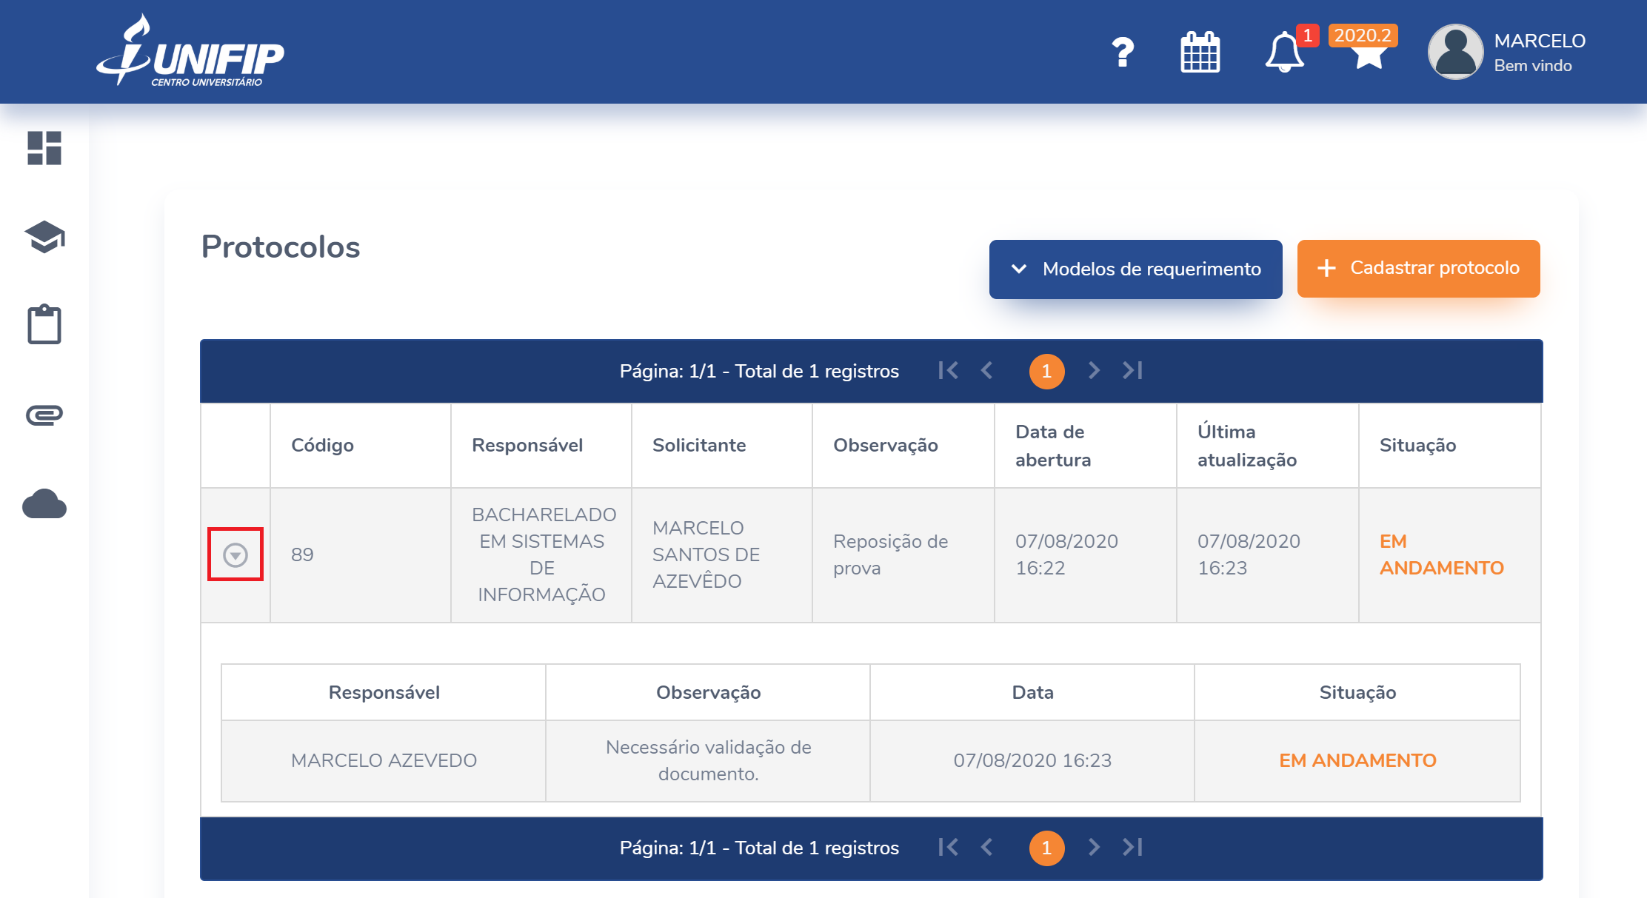Click the clipboard icon in sidebar
This screenshot has width=1647, height=898.
pos(44,324)
